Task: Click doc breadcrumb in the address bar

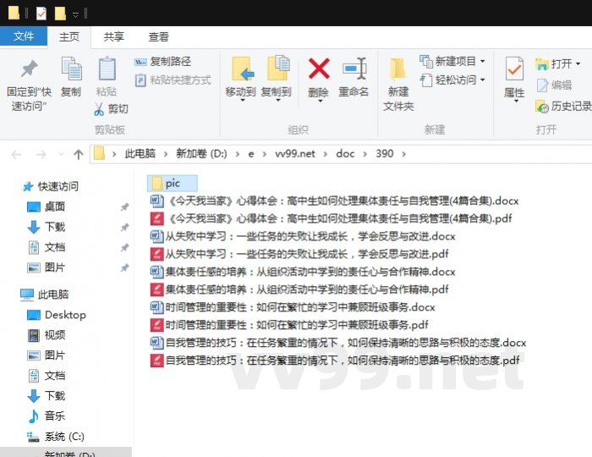Action: [345, 154]
